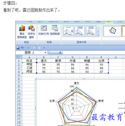
Task: Select row 1 header
Action: pos(19,61)
